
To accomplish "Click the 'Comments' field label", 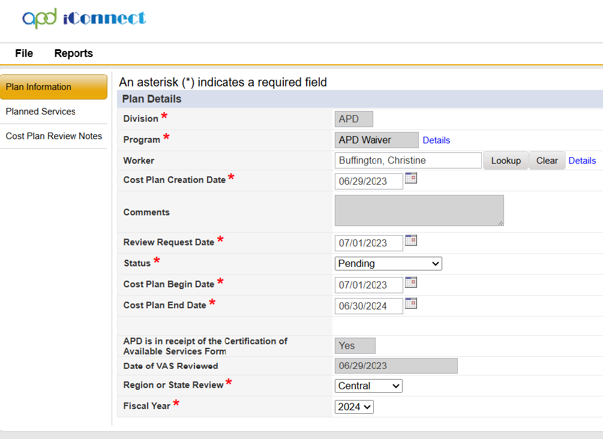I will [146, 212].
